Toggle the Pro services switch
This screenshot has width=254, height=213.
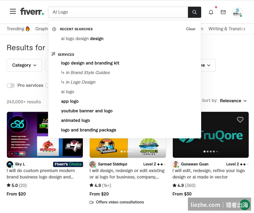tap(11, 86)
